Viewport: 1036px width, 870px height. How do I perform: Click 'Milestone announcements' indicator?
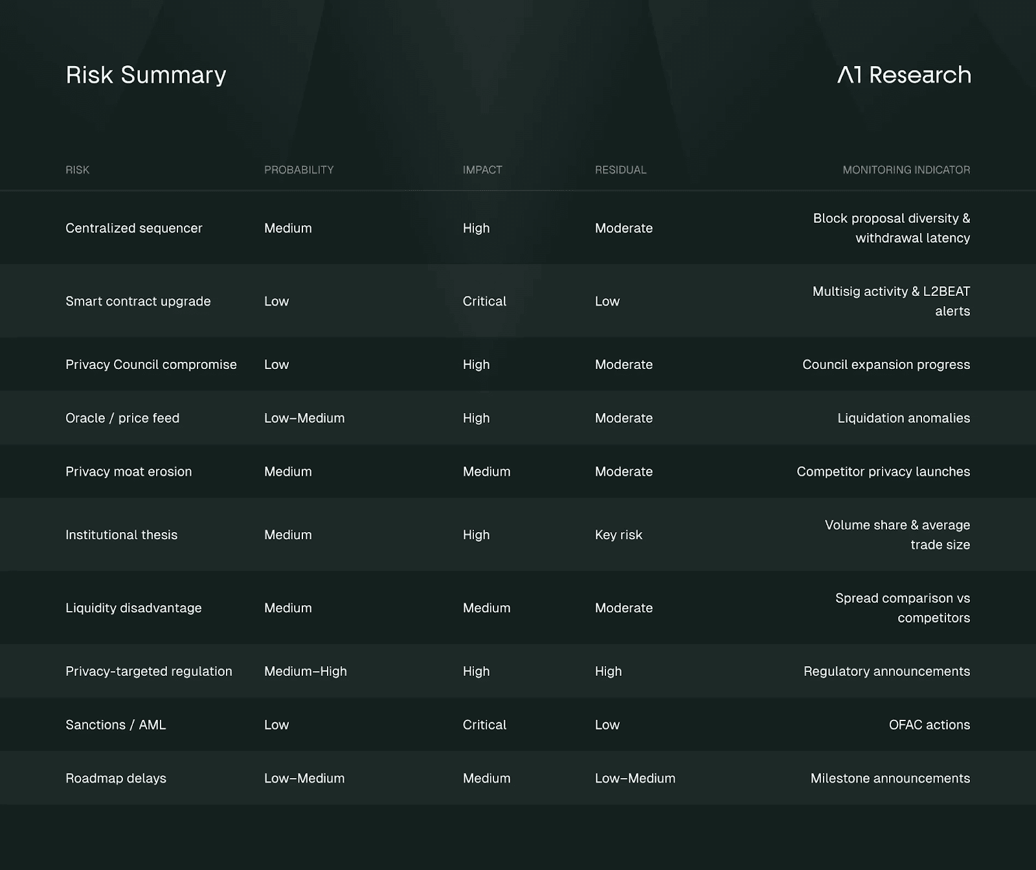pos(890,778)
